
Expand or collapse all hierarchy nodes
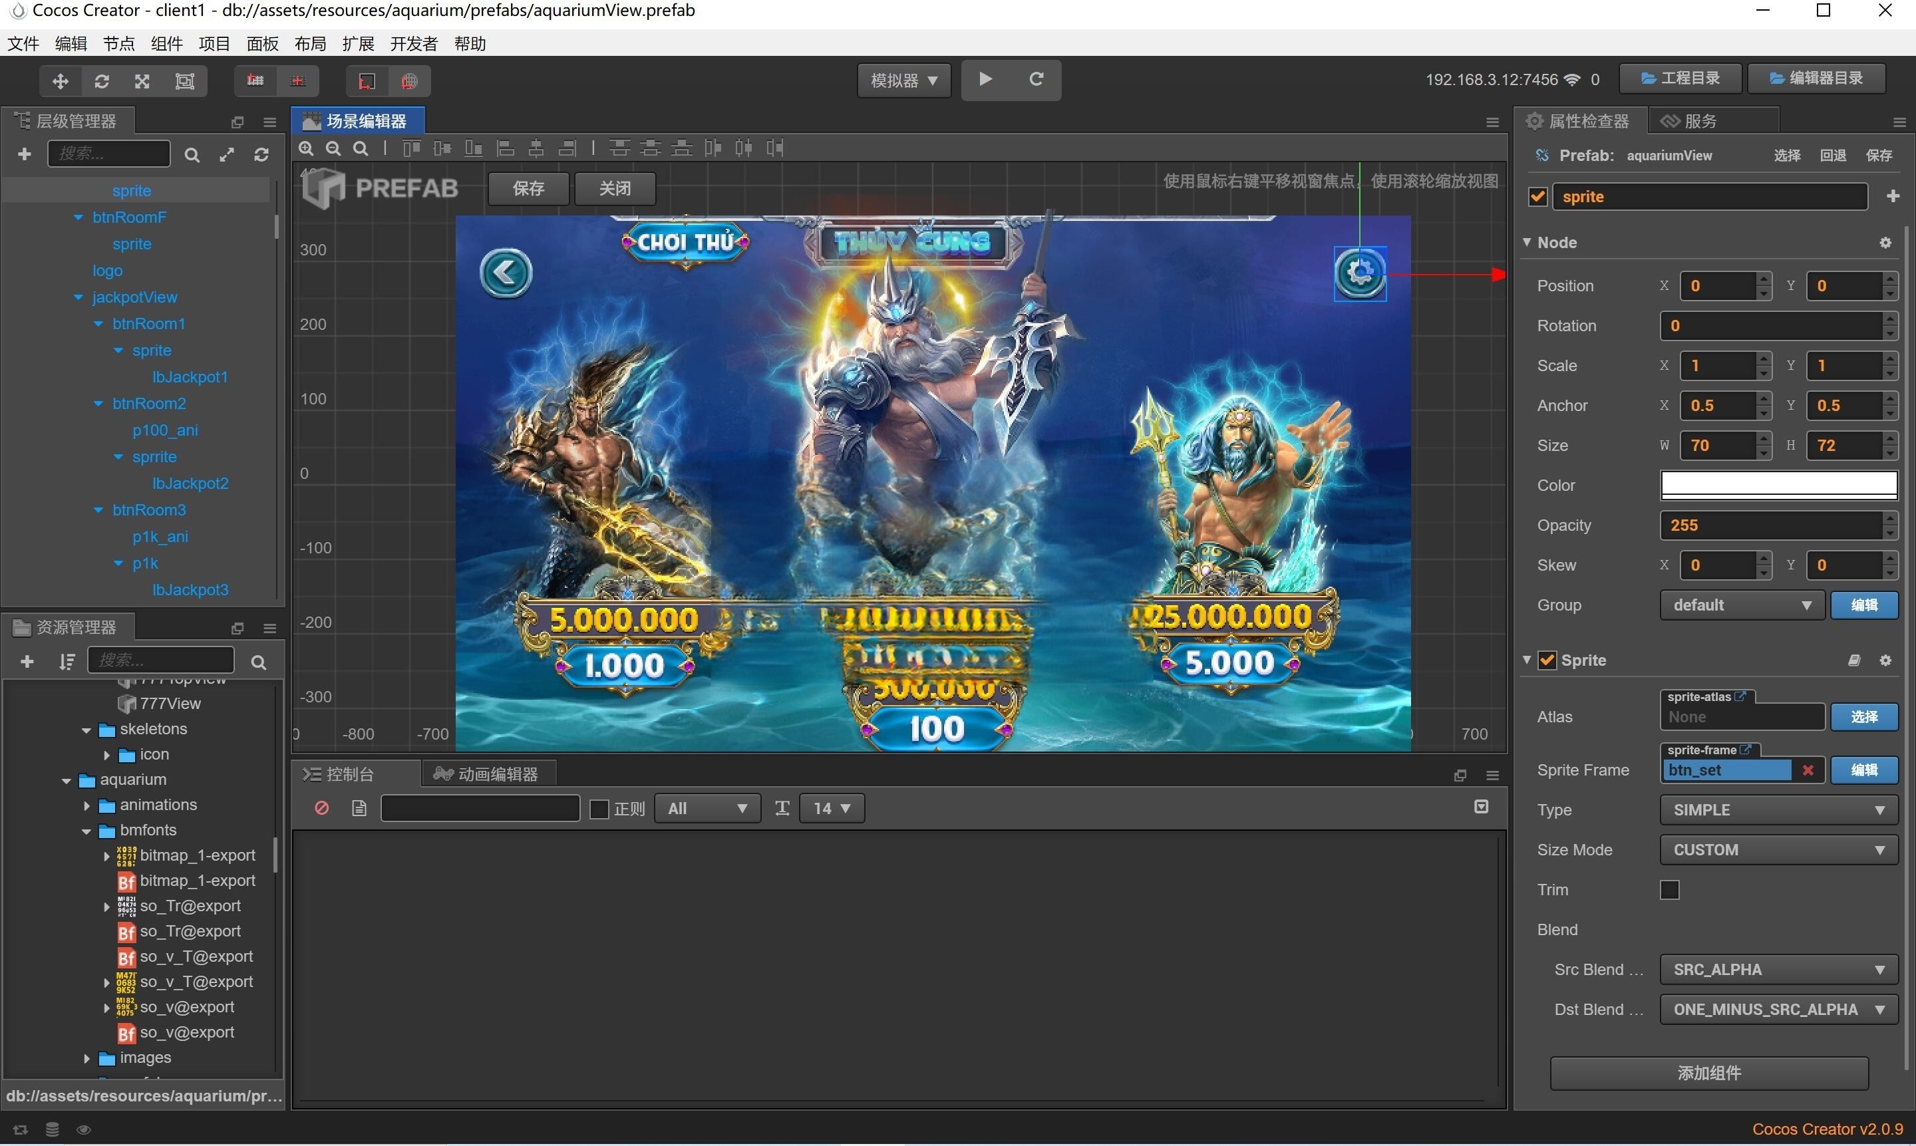click(x=227, y=155)
